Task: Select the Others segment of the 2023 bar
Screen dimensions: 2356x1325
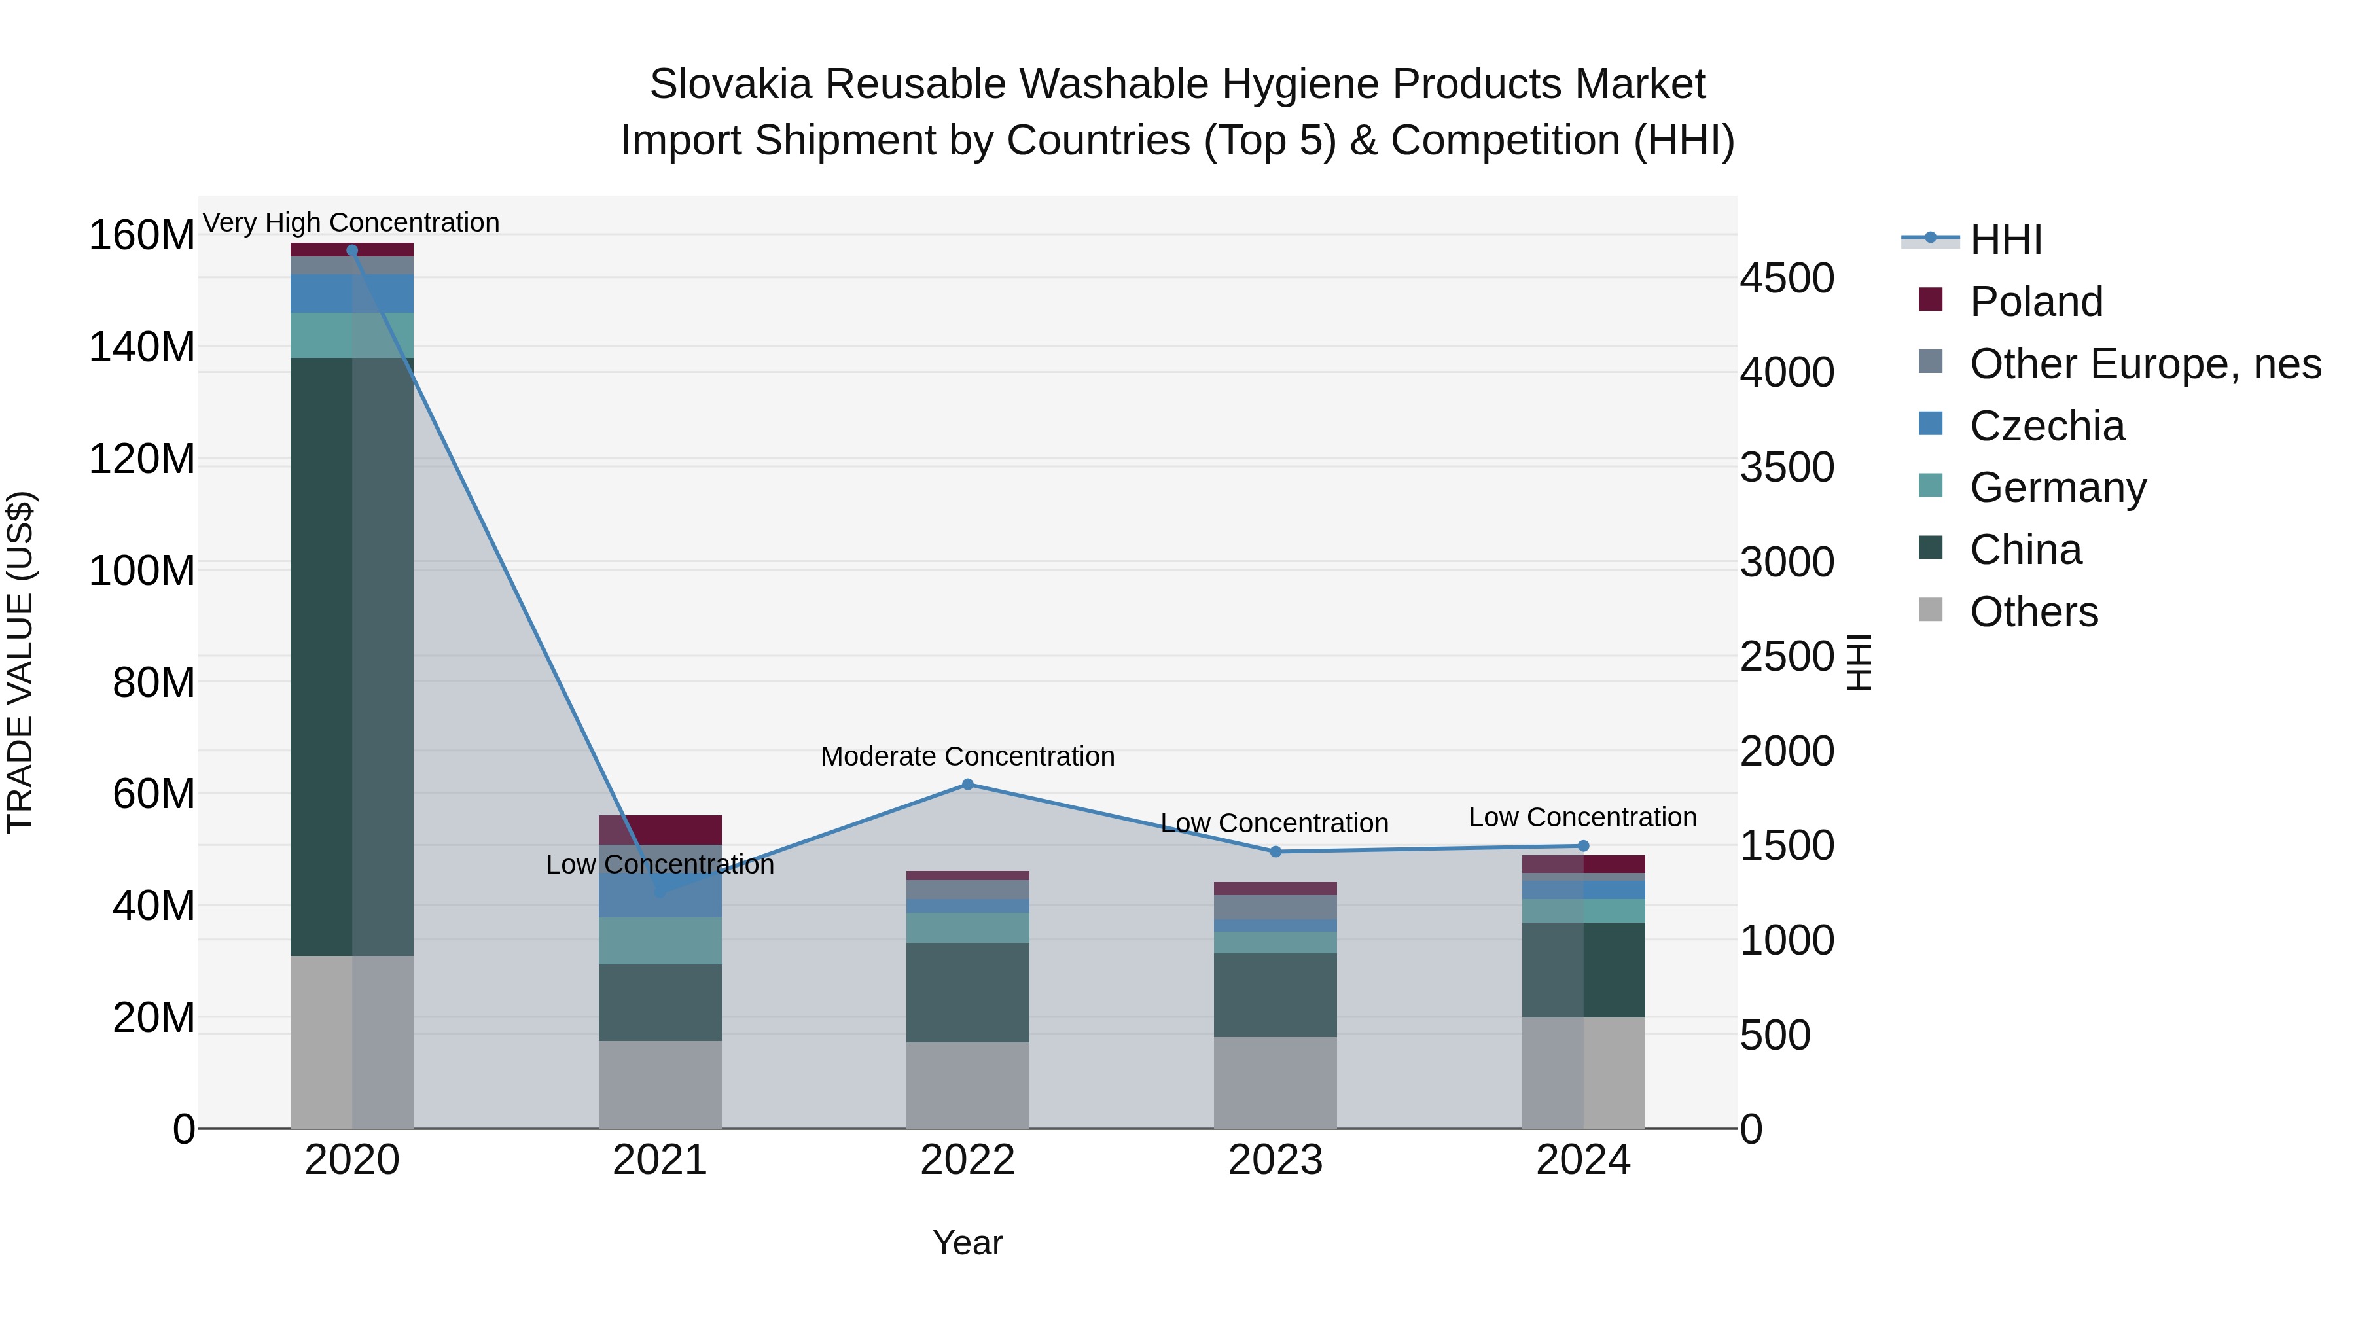Action: click(1276, 1083)
